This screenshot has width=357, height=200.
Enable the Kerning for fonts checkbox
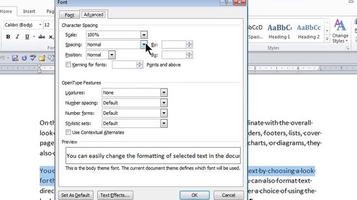click(68, 64)
